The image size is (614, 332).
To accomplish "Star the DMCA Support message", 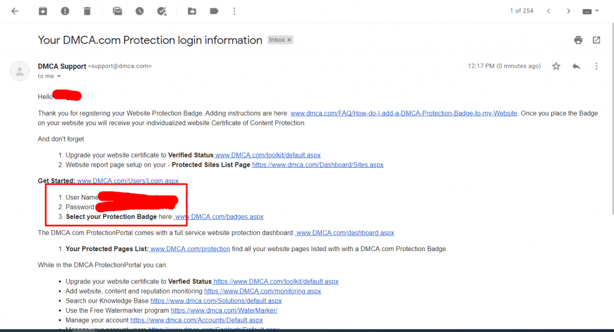I will point(556,66).
